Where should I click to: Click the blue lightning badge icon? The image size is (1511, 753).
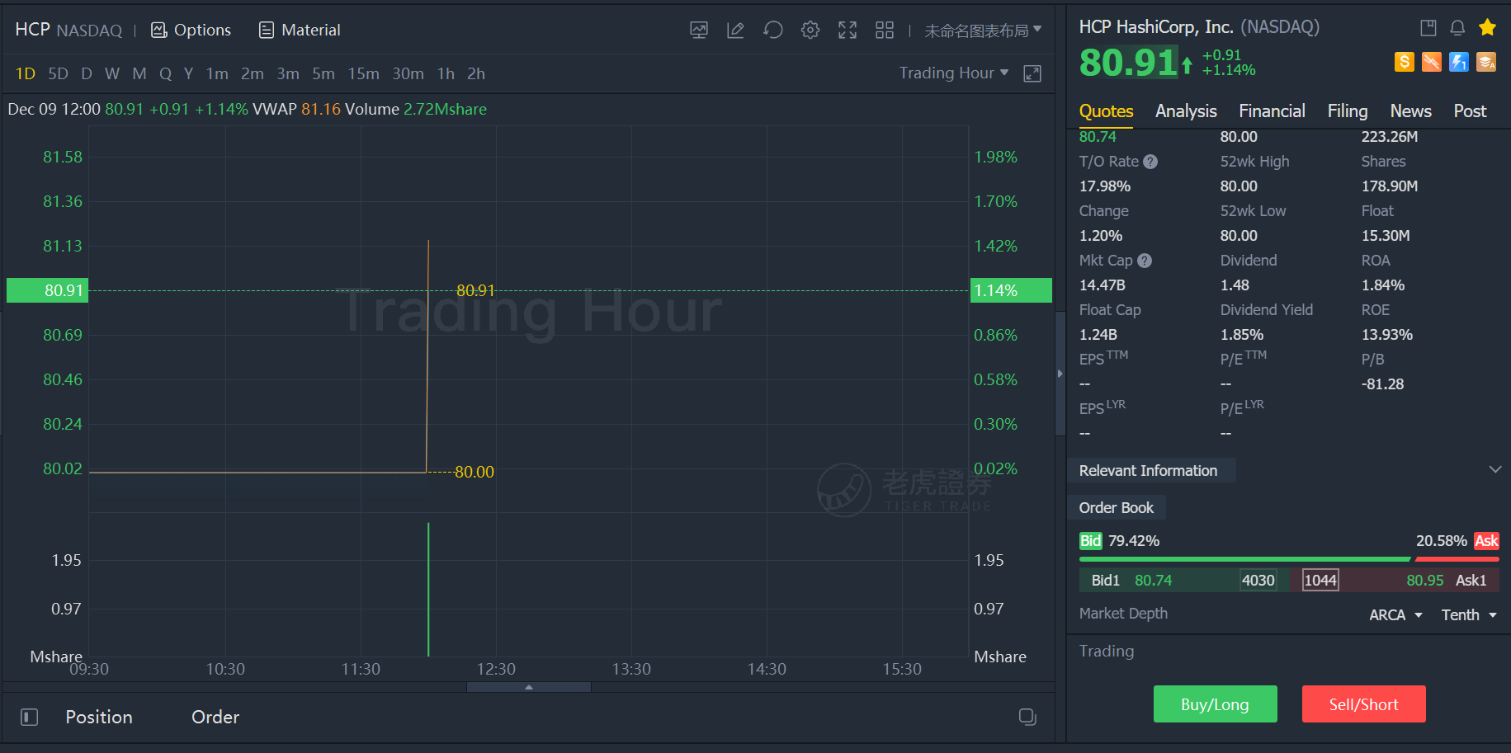click(x=1459, y=62)
